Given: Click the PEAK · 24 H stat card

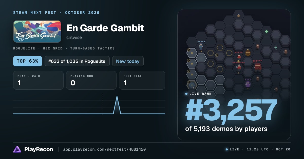Looking at the screenshot, I should click(38, 80).
